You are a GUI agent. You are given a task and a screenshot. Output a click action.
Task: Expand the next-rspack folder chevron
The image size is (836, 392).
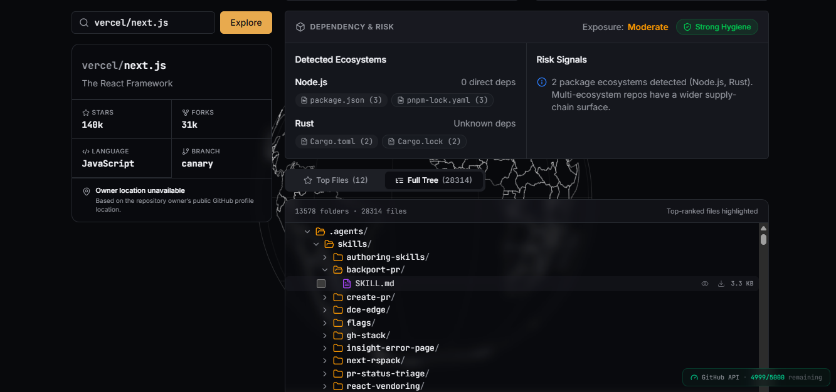pos(325,361)
